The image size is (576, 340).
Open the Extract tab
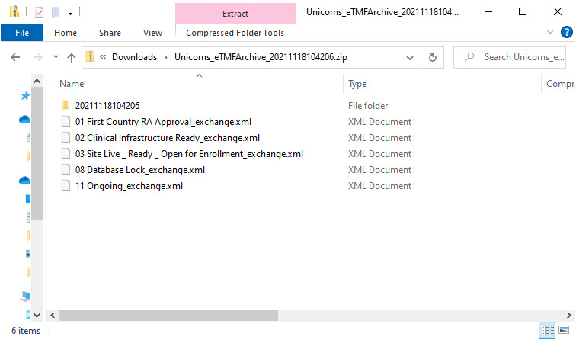coord(235,14)
